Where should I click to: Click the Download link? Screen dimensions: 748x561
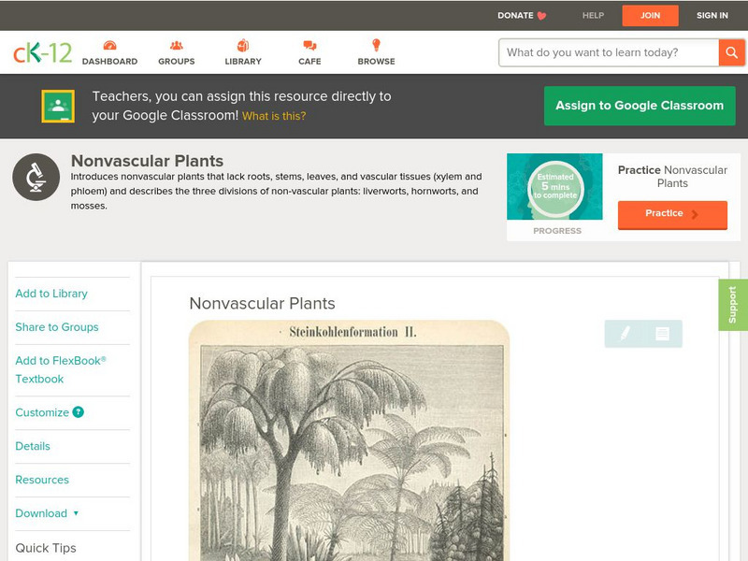coord(41,513)
